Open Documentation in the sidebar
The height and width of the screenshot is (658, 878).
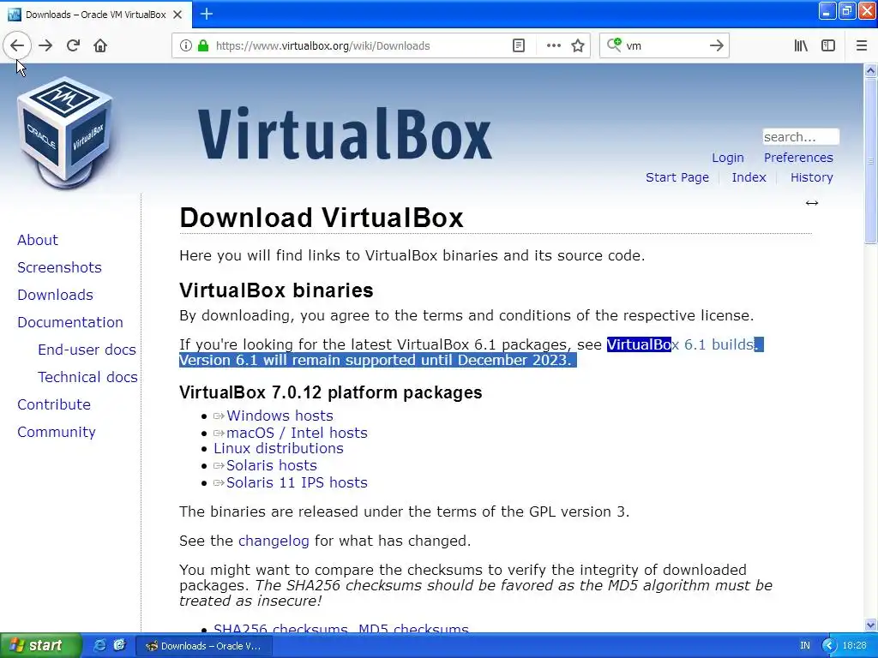[70, 322]
